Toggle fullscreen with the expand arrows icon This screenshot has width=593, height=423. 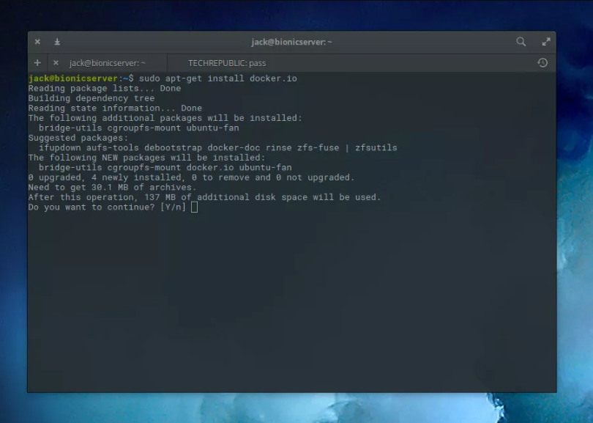(x=545, y=42)
